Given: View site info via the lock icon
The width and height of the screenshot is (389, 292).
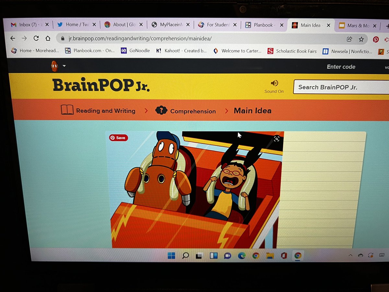Looking at the screenshot, I should point(63,38).
